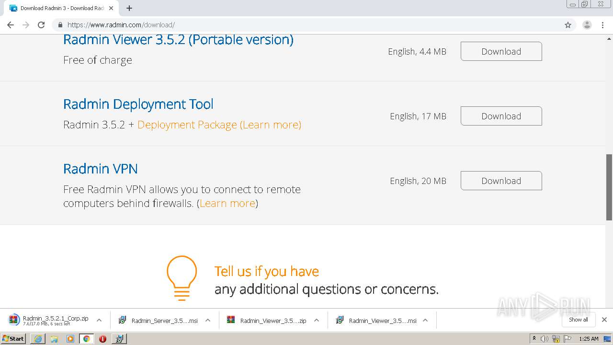Download Radmin Viewer 3.5.2 Portable version
This screenshot has width=613, height=345.
(501, 51)
